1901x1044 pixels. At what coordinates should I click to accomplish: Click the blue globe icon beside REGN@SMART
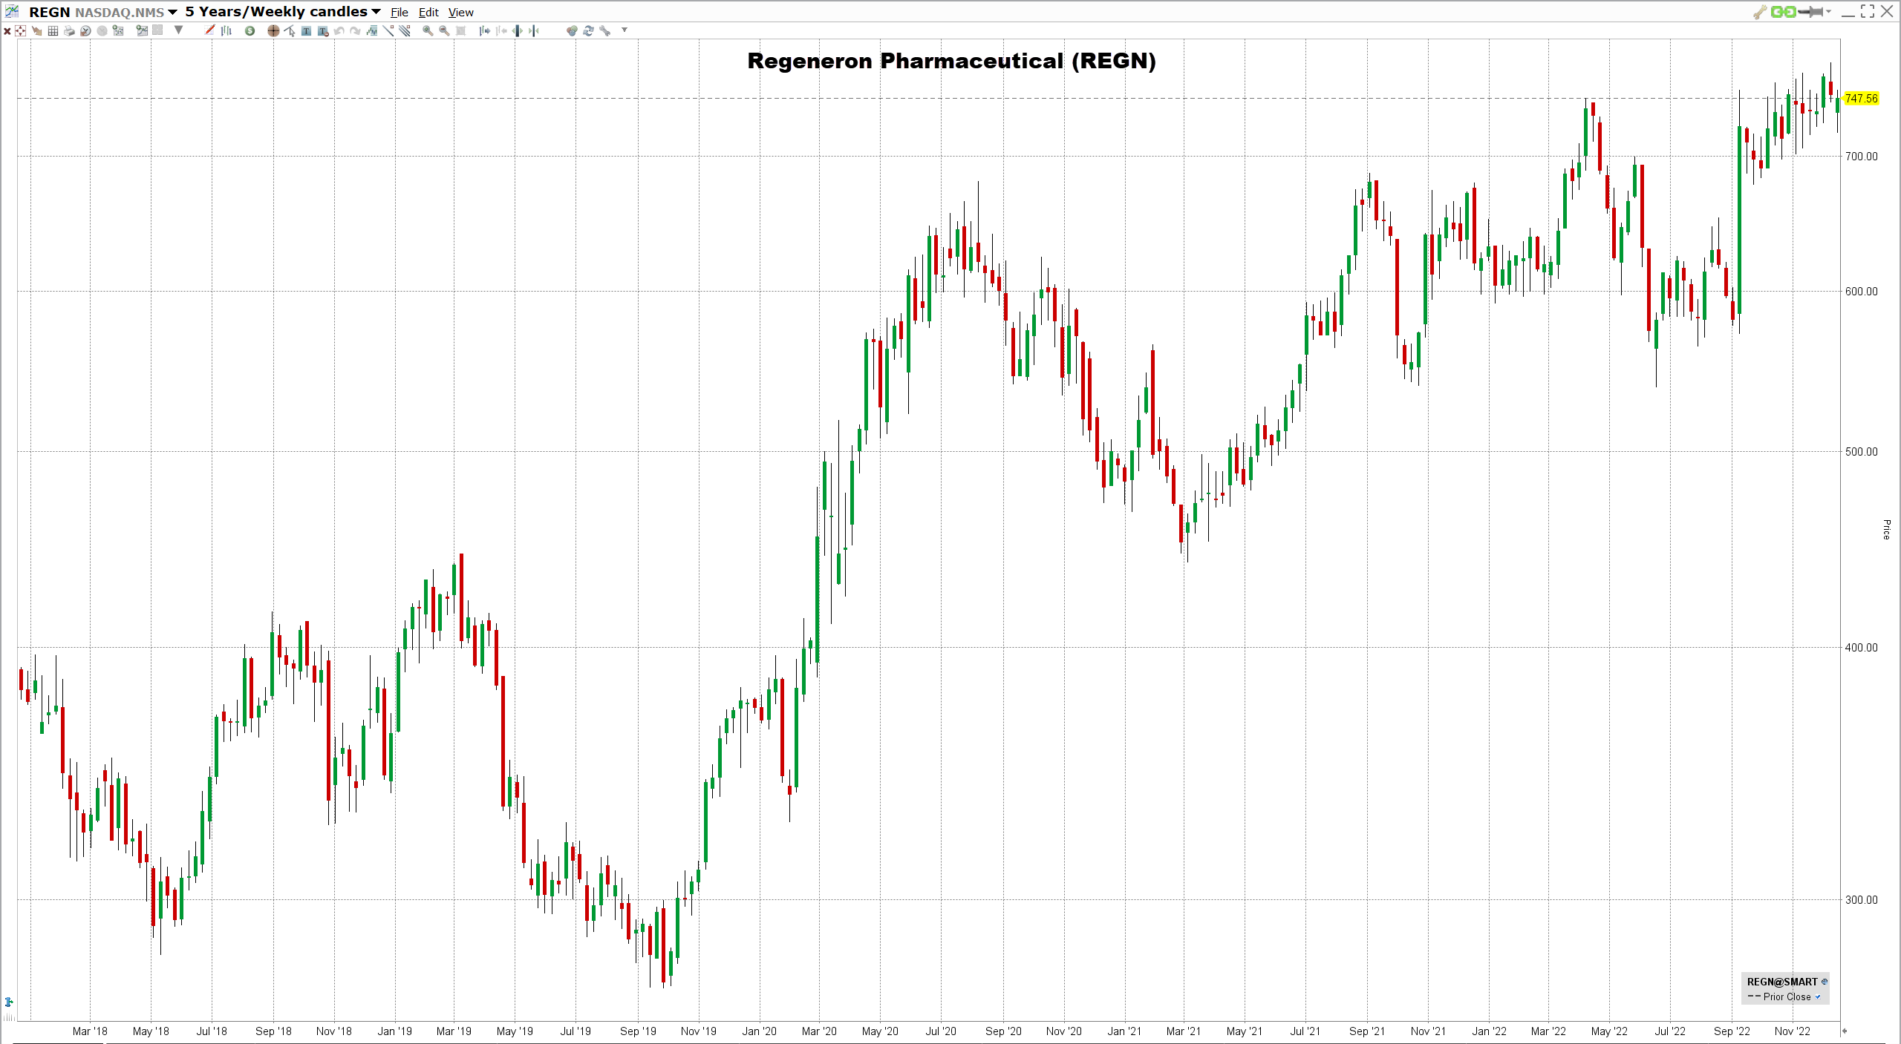[1825, 982]
